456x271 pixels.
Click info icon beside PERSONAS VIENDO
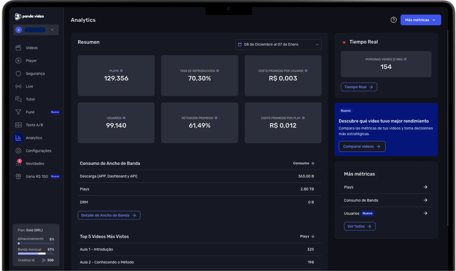[405, 59]
